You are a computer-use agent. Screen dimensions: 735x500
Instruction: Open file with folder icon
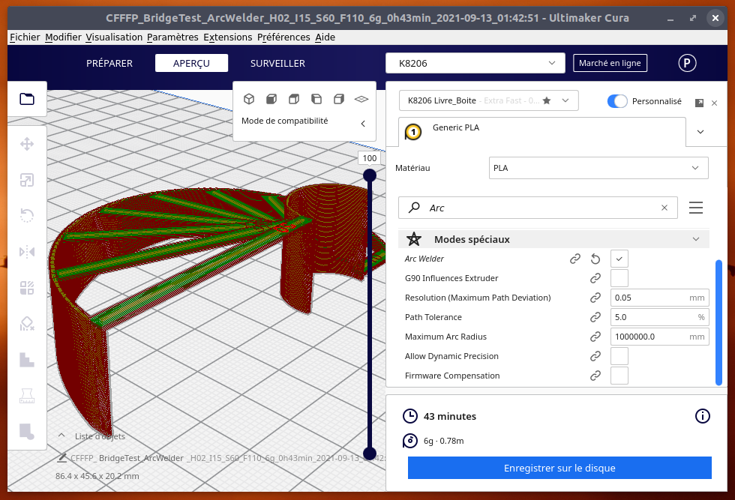pyautogui.click(x=27, y=99)
